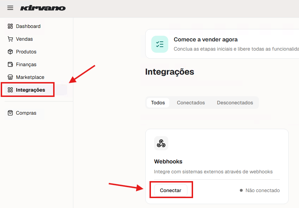Viewport: 299px width, 208px height.
Task: Click the Finanças wallet icon
Action: pos(10,64)
